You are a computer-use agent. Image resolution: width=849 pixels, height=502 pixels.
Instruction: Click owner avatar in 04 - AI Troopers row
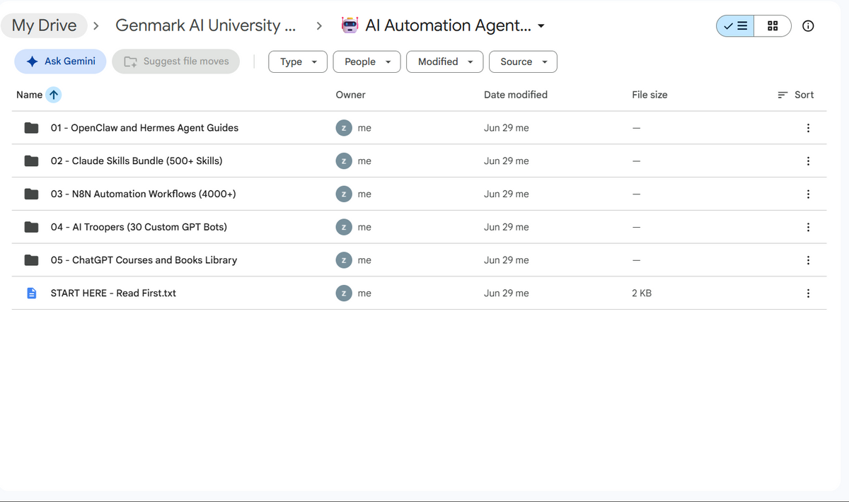pyautogui.click(x=344, y=227)
